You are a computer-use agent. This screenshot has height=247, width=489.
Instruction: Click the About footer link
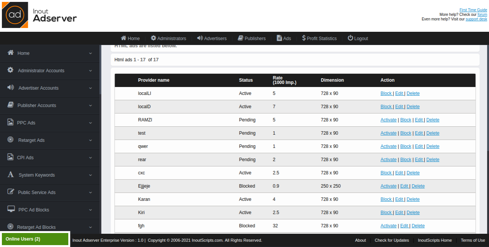pyautogui.click(x=360, y=240)
